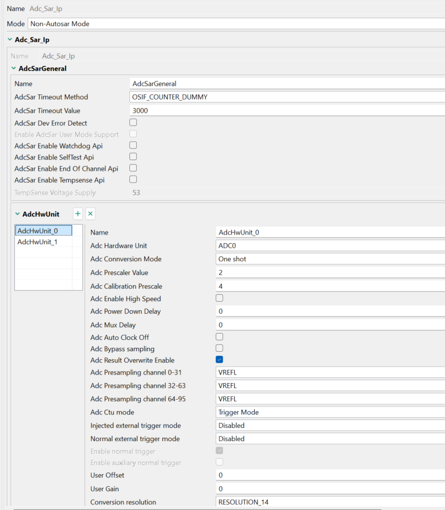
Task: Enable Adc Enable High Speed checkbox
Action: click(219, 298)
